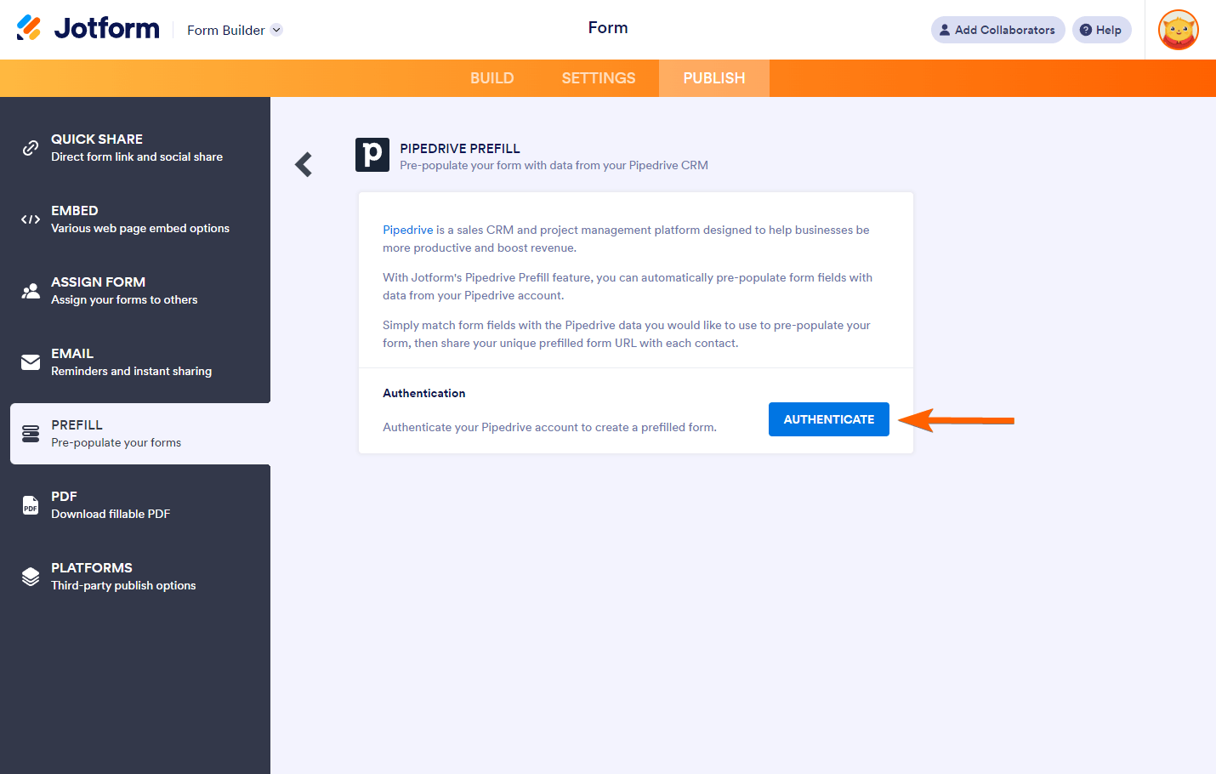Open the user avatar profile menu
Image resolution: width=1216 pixels, height=774 pixels.
[1178, 30]
